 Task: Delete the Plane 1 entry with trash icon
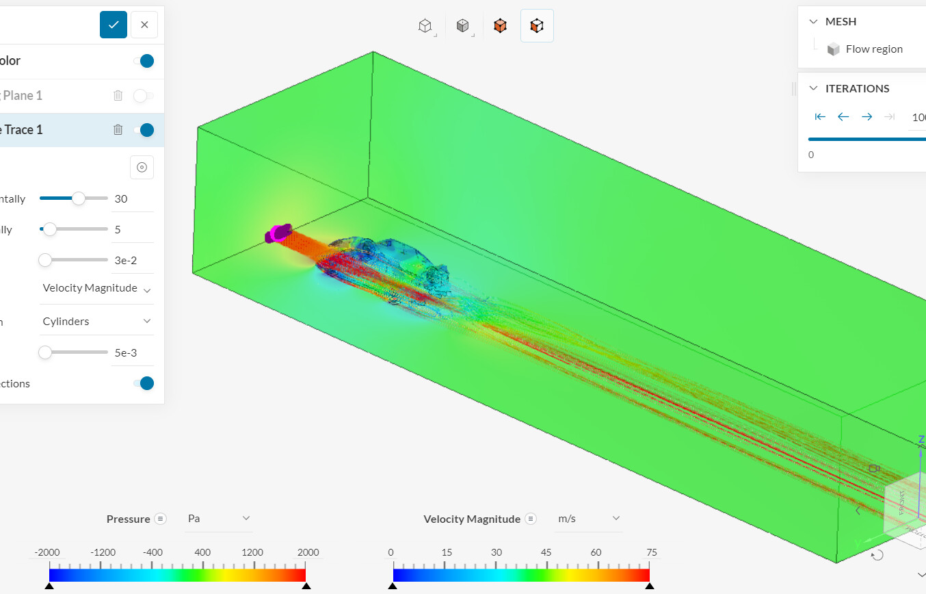tap(118, 95)
